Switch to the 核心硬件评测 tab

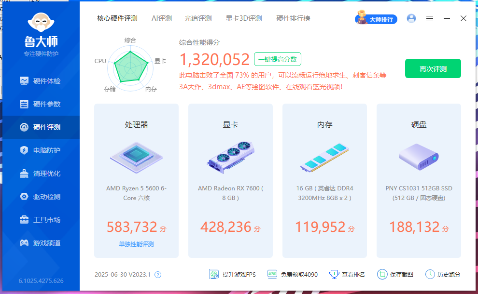point(117,19)
